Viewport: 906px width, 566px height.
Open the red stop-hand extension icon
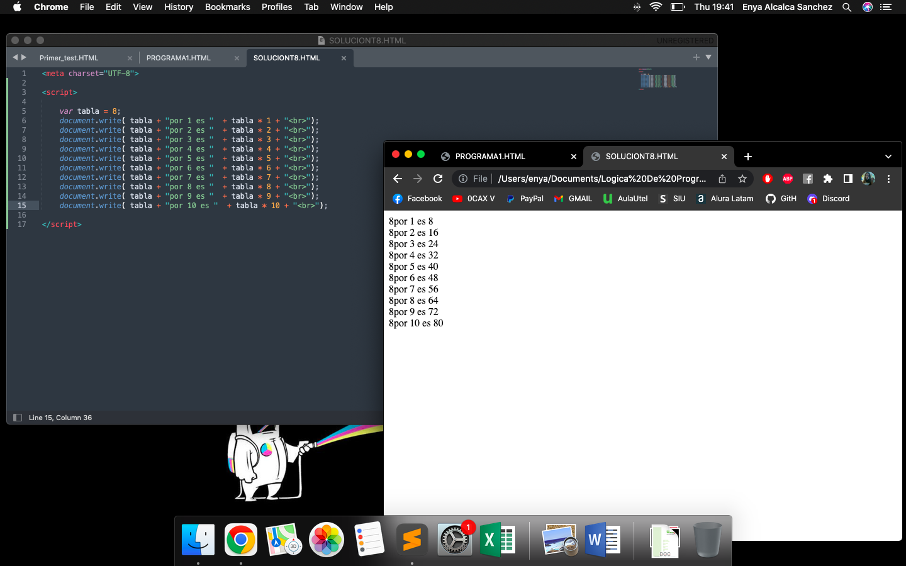pyautogui.click(x=767, y=179)
